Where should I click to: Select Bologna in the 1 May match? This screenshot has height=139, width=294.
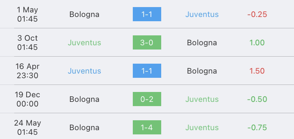pos(84,15)
